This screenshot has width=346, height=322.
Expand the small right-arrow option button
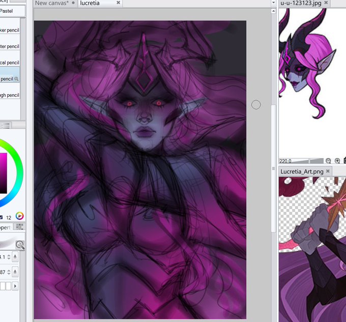click(15, 286)
